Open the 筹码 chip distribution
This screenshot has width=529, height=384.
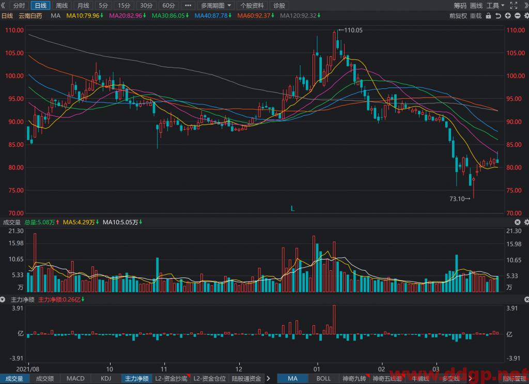[459, 5]
